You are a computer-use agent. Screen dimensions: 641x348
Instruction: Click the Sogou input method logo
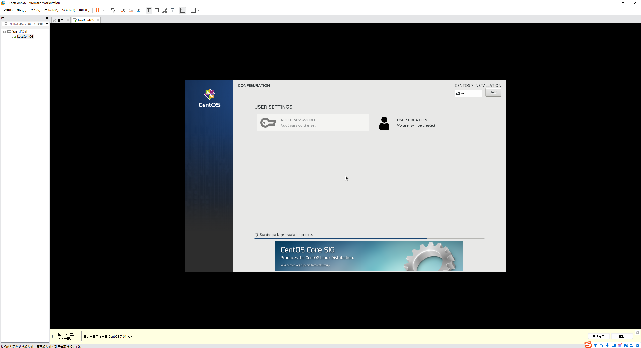pos(588,345)
